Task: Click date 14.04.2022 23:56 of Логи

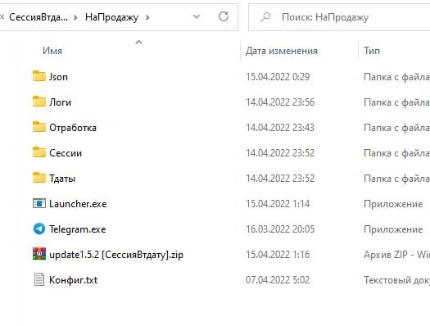Action: pyautogui.click(x=280, y=102)
